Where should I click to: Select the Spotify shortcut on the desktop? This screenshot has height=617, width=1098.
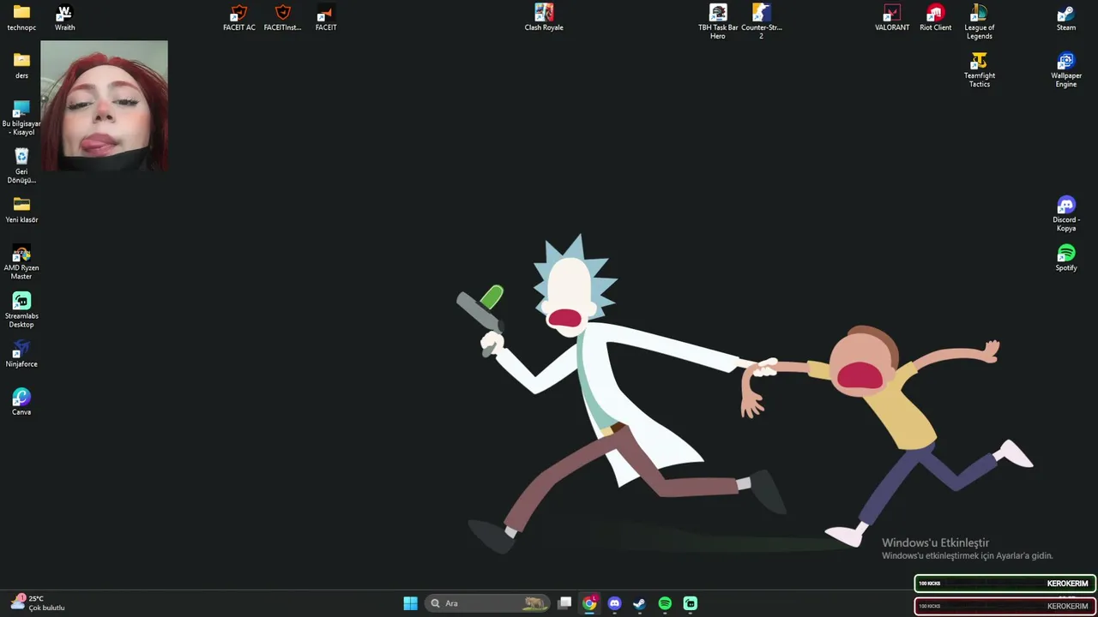1066,257
